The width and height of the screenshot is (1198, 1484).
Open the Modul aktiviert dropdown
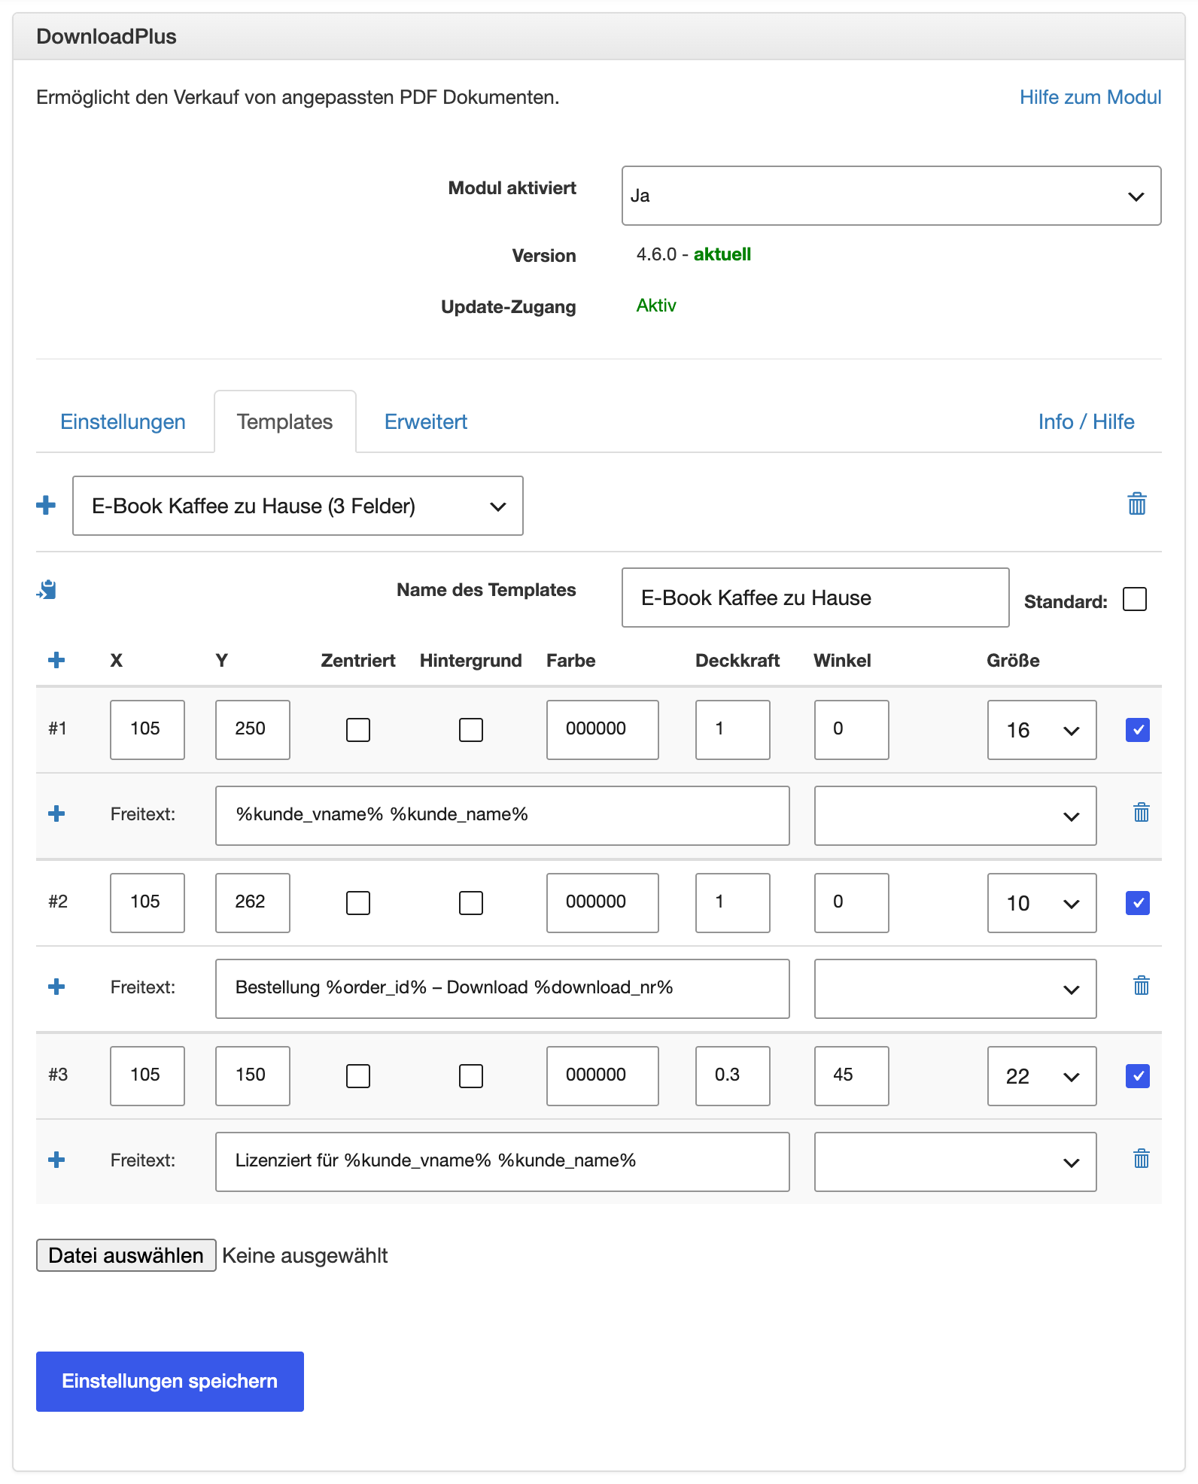point(891,196)
